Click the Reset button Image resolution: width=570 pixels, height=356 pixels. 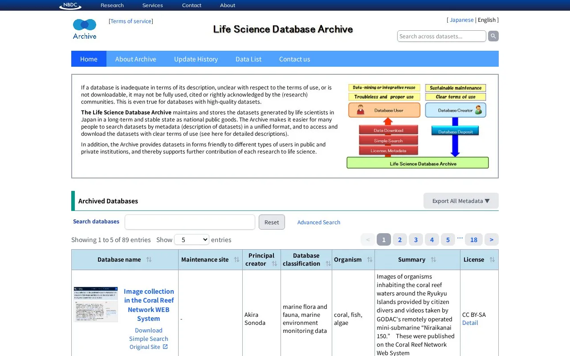[272, 222]
